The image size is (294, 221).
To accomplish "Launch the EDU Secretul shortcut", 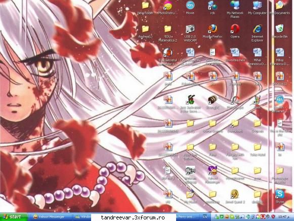I will pyautogui.click(x=167, y=57).
